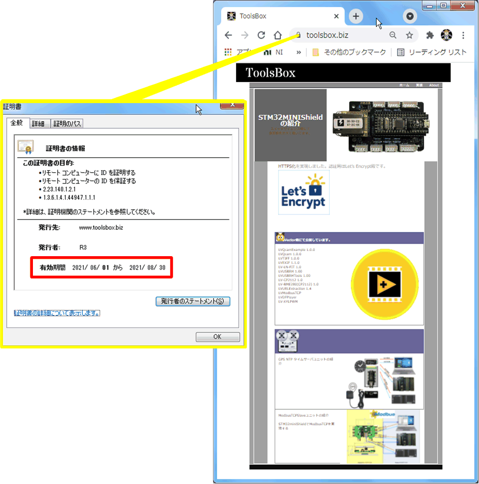Close the ToolsBox browser tab
The height and width of the screenshot is (484, 479).
[x=336, y=16]
